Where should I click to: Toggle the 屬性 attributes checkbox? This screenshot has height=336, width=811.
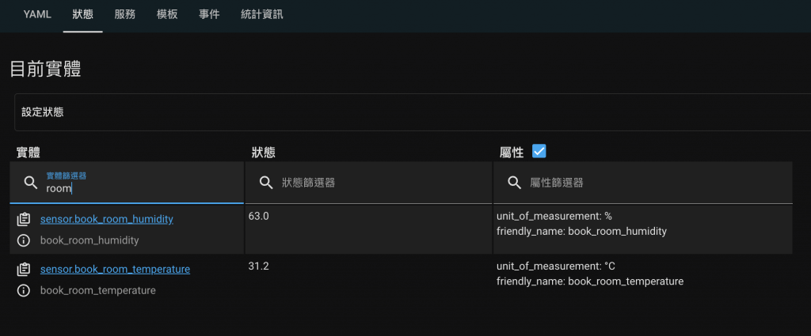point(539,151)
